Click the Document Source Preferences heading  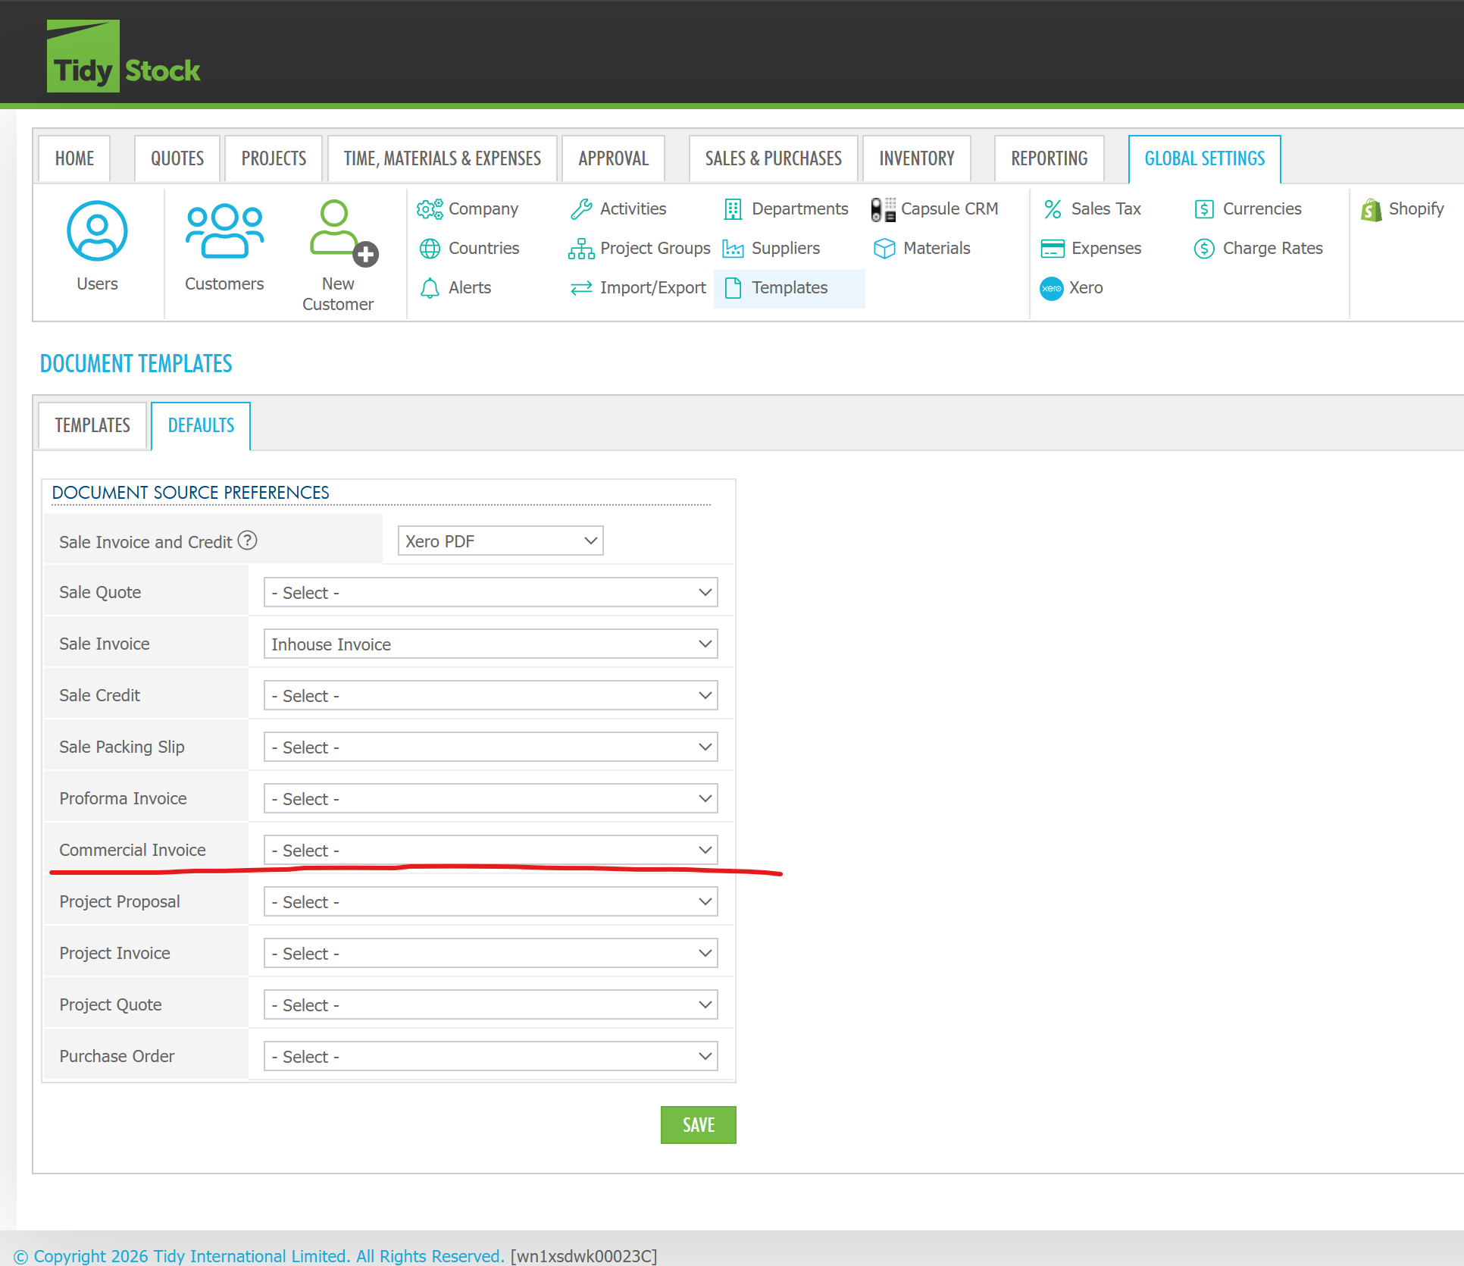[191, 493]
